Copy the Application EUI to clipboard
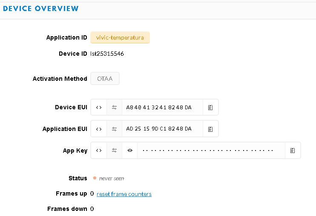Image resolution: width=316 pixels, height=216 pixels. (210, 129)
